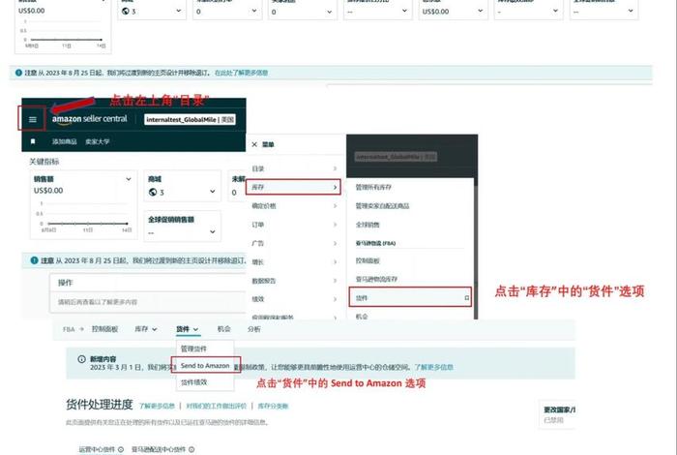The height and width of the screenshot is (455, 677).
Task: Select the 货件 submenu option
Action: point(410,297)
